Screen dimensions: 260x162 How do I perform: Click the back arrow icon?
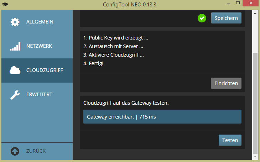pos(15,151)
